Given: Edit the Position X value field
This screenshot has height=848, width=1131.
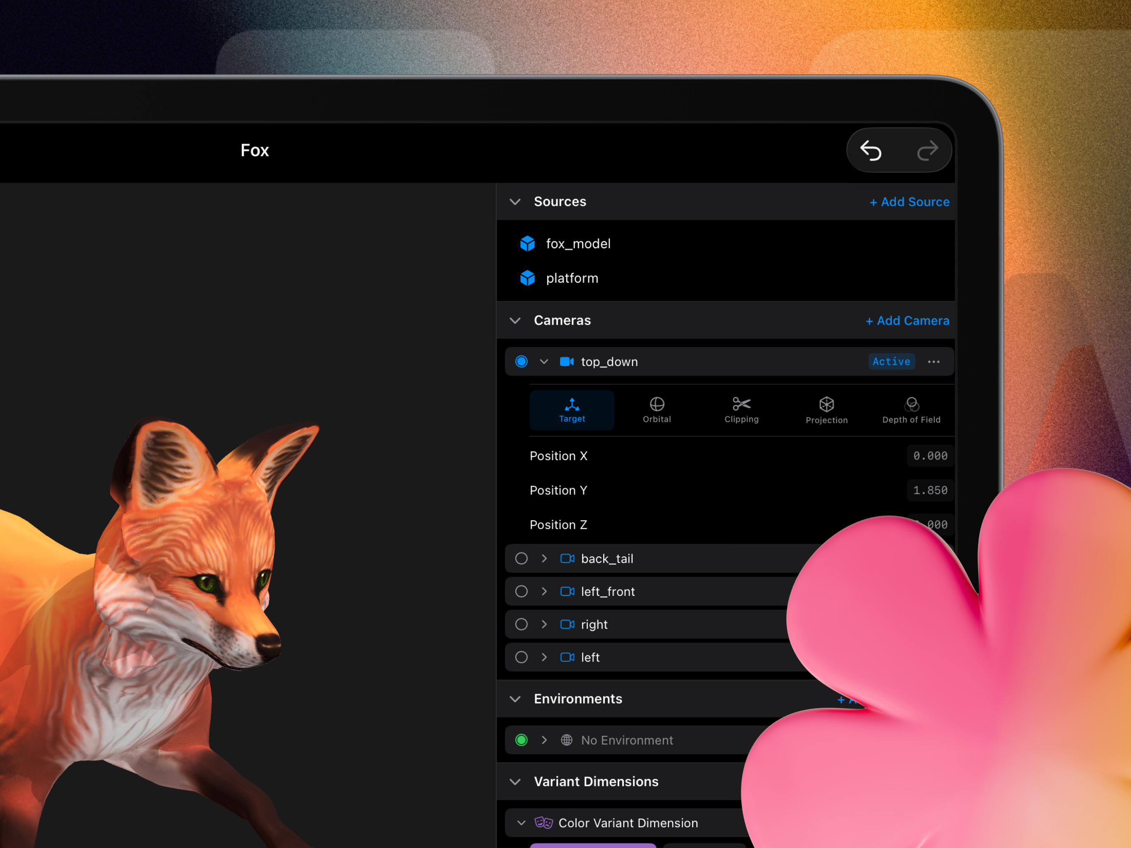Looking at the screenshot, I should click(x=930, y=456).
